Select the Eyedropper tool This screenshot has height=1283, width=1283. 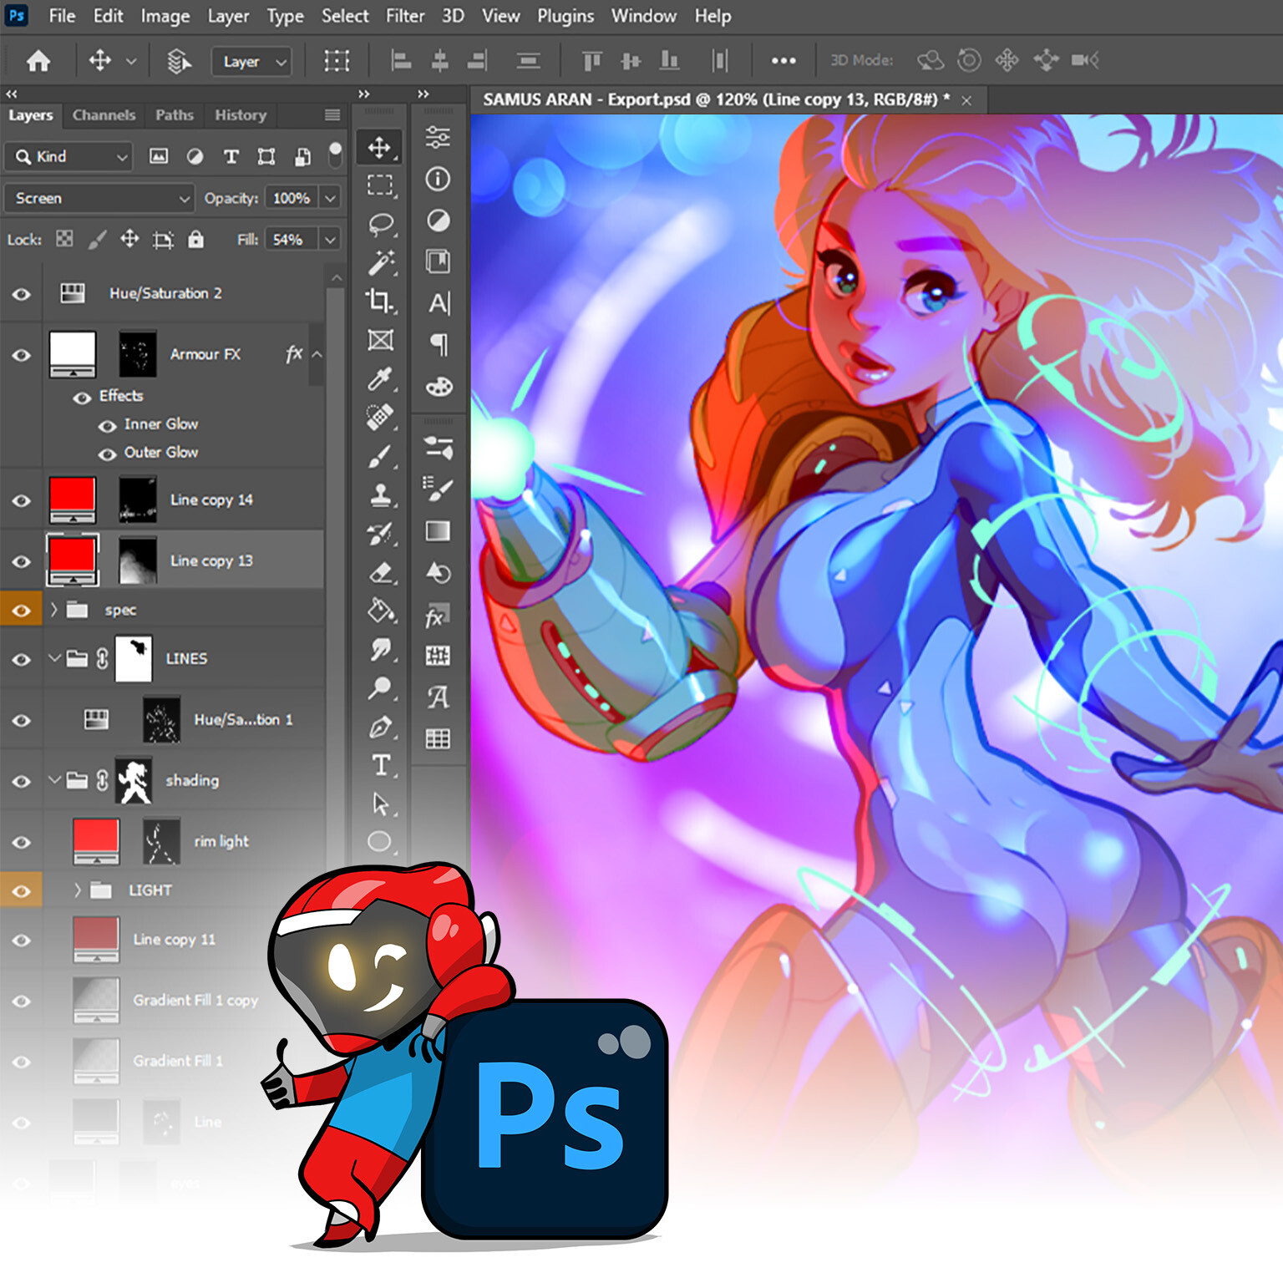(x=380, y=379)
